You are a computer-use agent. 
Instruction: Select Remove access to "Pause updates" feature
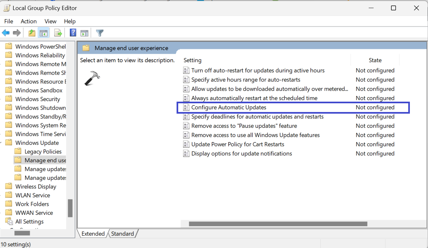click(x=244, y=126)
